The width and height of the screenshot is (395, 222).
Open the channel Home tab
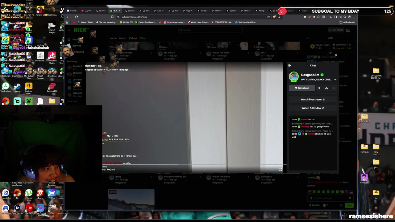(113, 38)
